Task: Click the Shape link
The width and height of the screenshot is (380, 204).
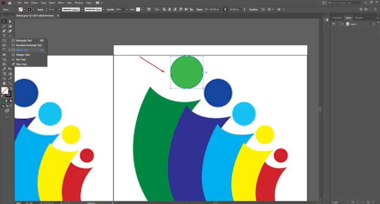Action: pos(199,9)
